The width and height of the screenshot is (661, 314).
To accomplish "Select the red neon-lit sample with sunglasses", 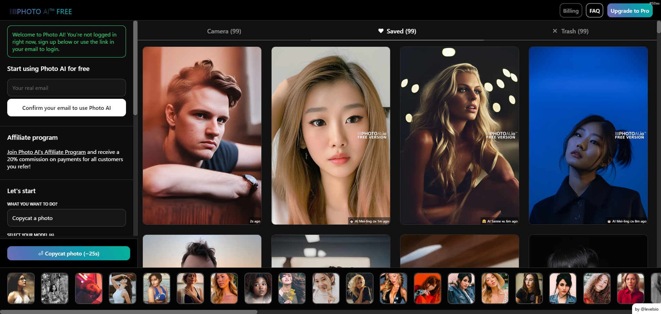I will (89, 288).
